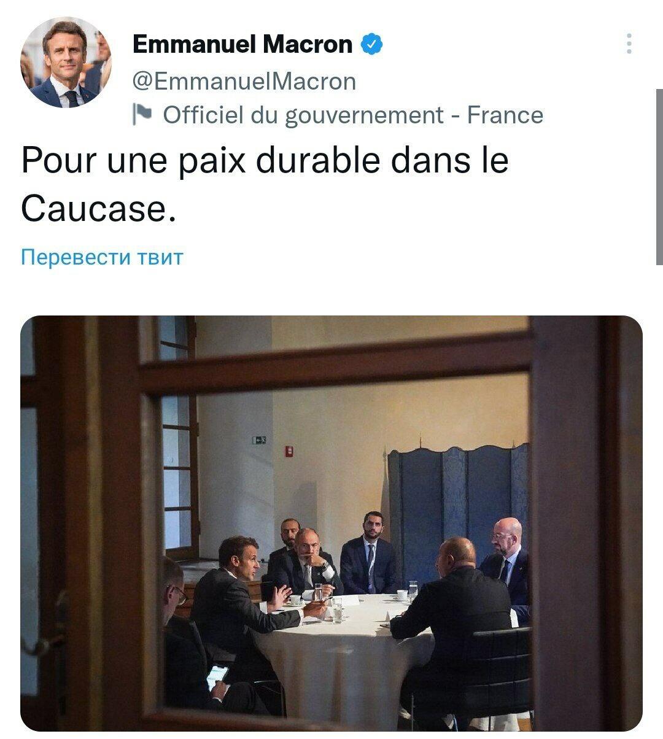The image size is (663, 739).
Task: Visit the @EmmanuelMacron handle
Action: tap(244, 81)
